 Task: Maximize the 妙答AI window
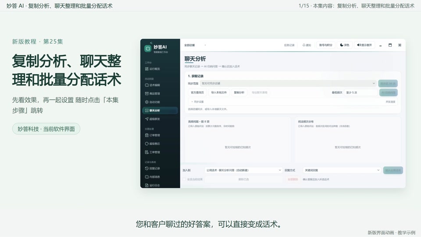pyautogui.click(x=390, y=45)
